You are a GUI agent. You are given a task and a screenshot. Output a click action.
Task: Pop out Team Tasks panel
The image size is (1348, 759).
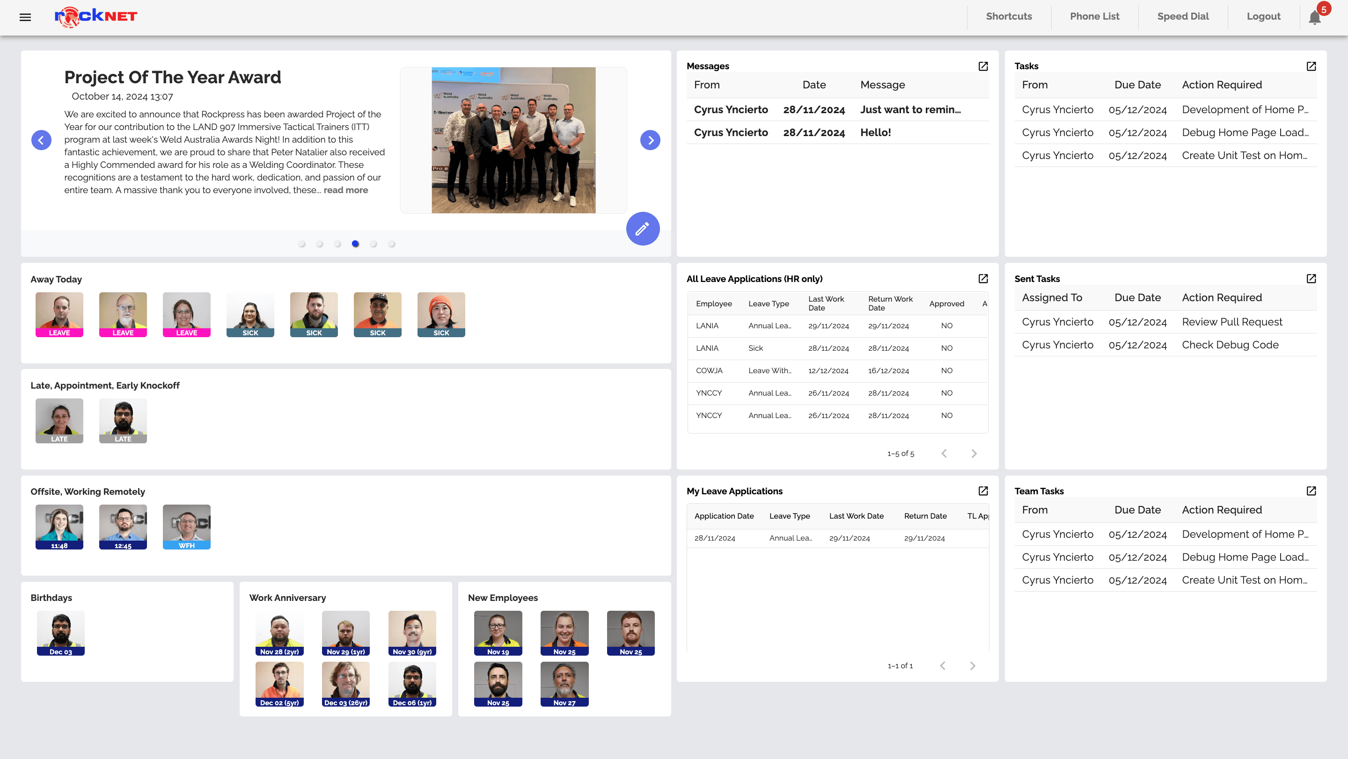point(1311,491)
